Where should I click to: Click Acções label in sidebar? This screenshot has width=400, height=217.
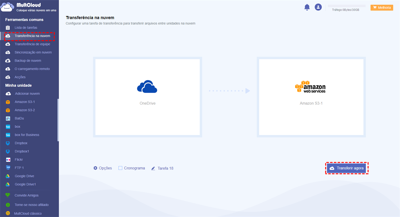point(20,77)
